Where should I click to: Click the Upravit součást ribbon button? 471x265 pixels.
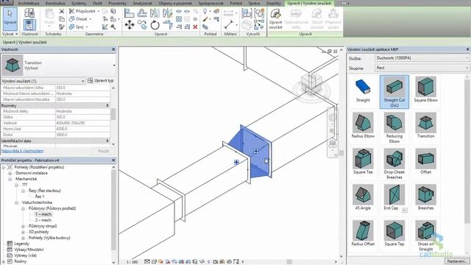coord(275,18)
